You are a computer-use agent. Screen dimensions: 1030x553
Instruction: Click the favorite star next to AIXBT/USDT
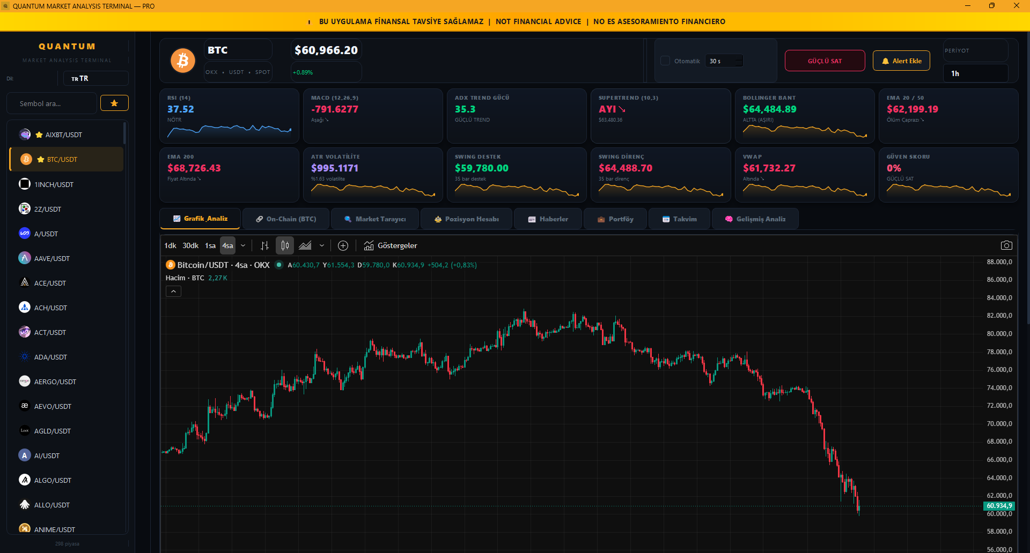coord(39,134)
